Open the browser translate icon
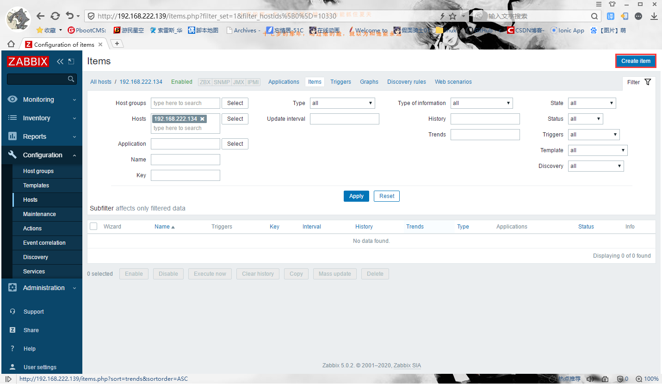The width and height of the screenshot is (662, 384). coord(611,16)
